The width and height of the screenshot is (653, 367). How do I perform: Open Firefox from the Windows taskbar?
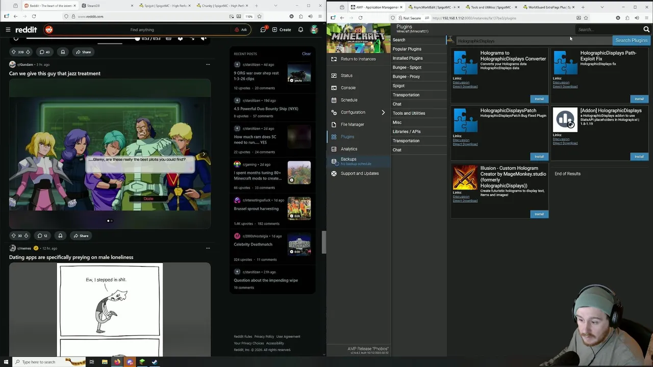point(117,362)
